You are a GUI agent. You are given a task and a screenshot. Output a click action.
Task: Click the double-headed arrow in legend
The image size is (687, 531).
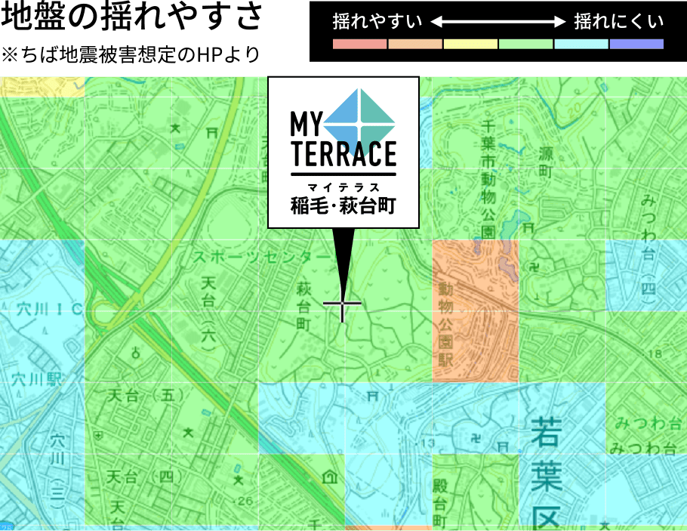[498, 21]
